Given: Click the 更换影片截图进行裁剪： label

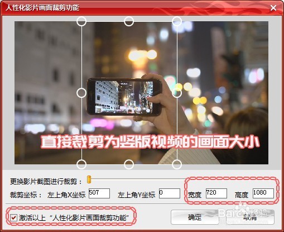Looking at the screenshot, I should click(46, 181).
